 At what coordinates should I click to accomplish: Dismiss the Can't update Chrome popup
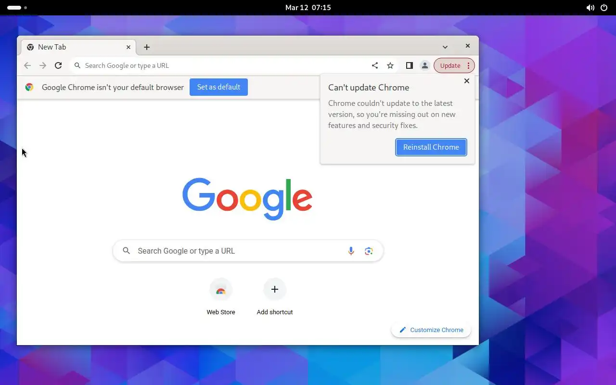(466, 81)
